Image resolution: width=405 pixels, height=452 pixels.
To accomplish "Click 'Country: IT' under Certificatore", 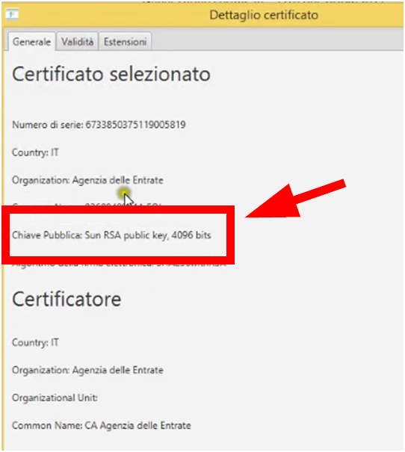I will [35, 342].
